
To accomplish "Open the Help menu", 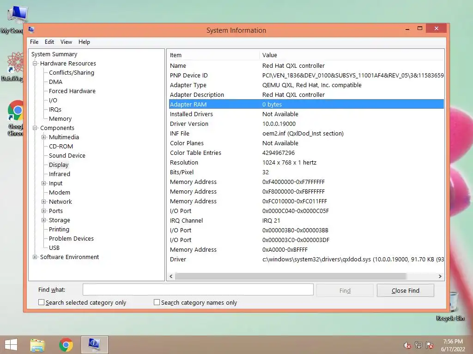I will [x=84, y=42].
